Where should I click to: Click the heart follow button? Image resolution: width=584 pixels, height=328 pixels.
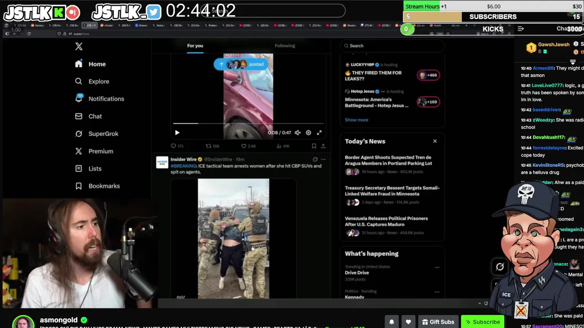click(x=408, y=322)
